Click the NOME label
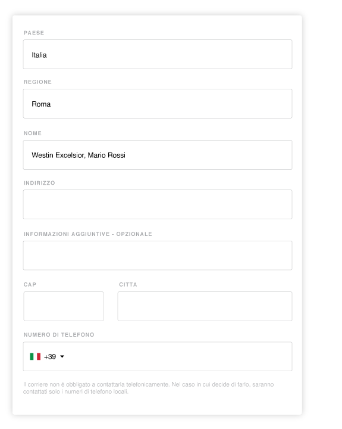342x429 pixels. 33,133
